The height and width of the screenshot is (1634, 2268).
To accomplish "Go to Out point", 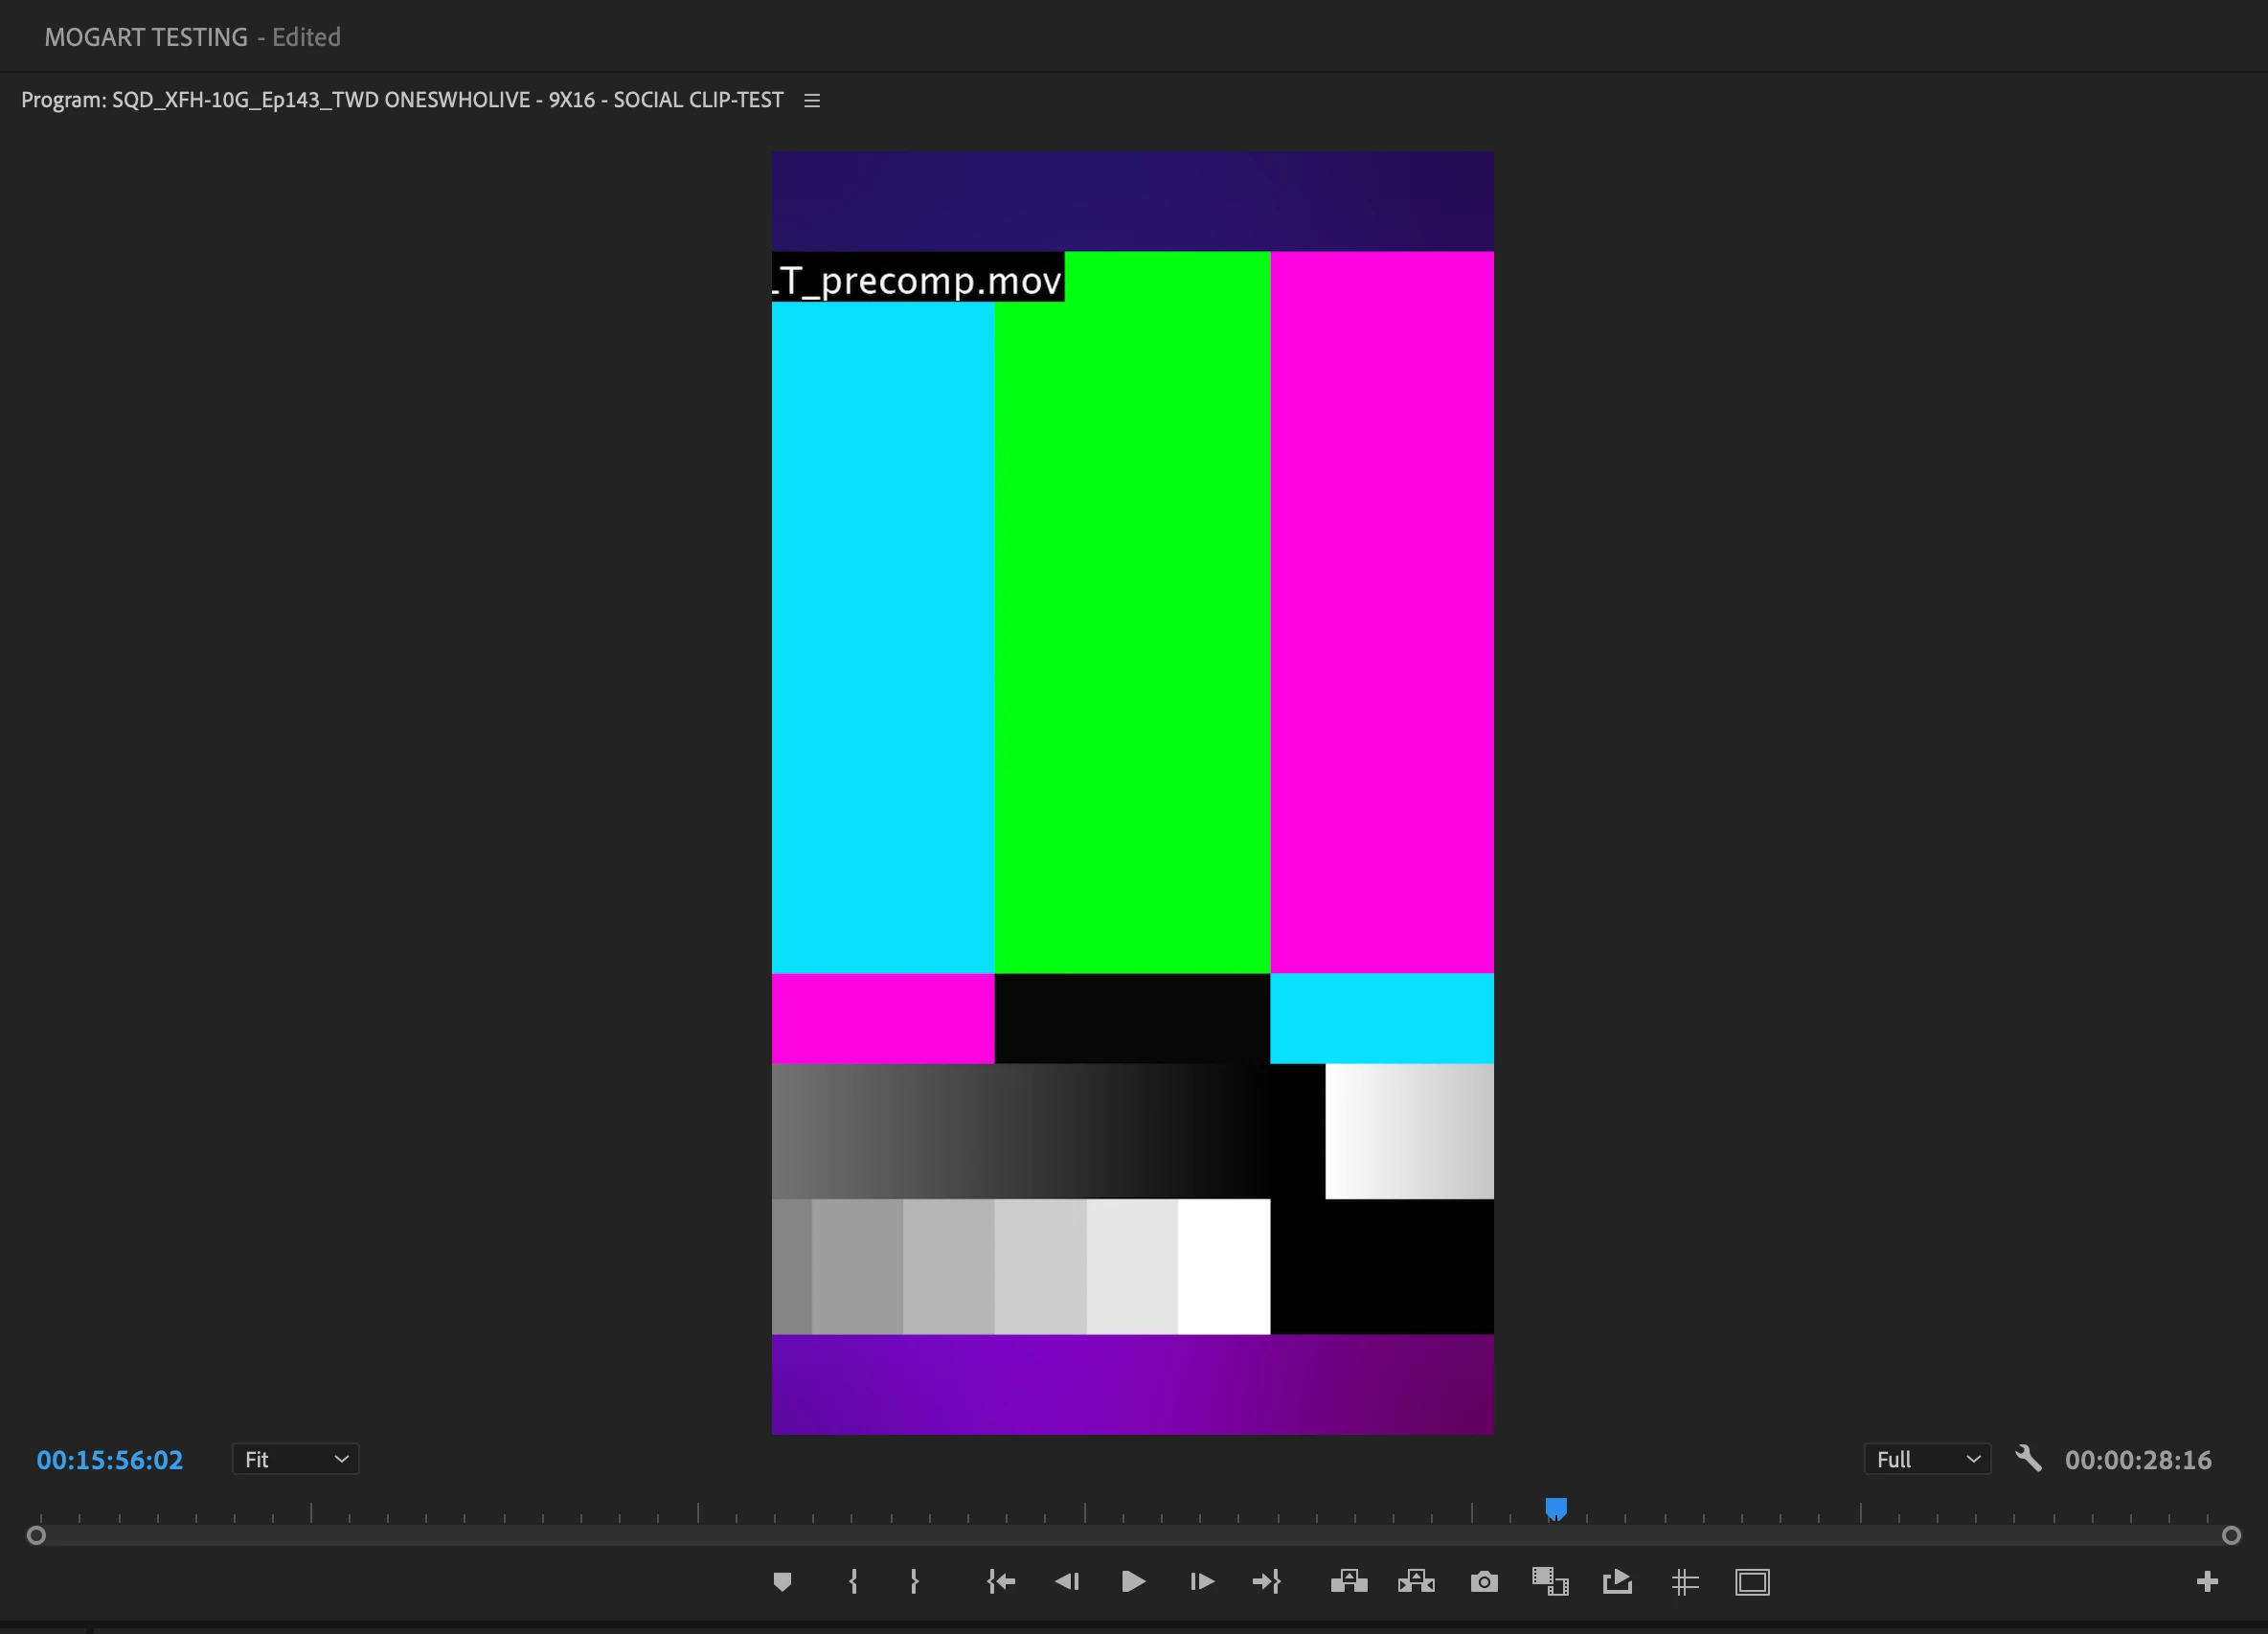I will point(1266,1581).
